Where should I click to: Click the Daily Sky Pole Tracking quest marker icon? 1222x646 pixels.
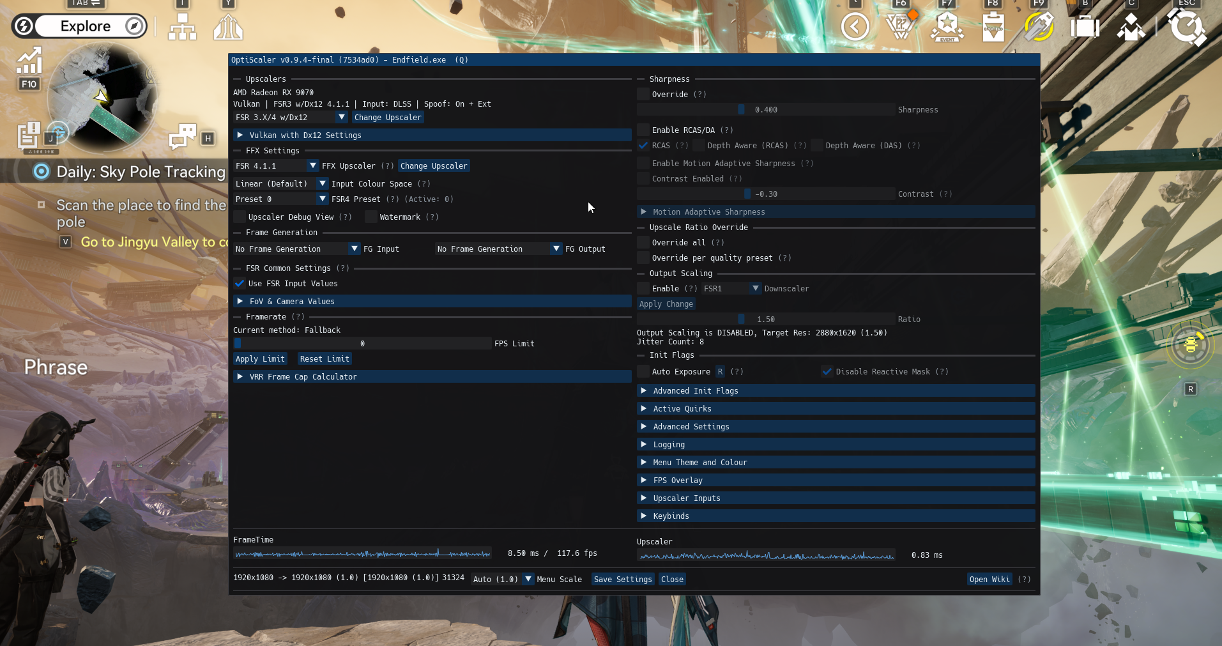pos(42,171)
